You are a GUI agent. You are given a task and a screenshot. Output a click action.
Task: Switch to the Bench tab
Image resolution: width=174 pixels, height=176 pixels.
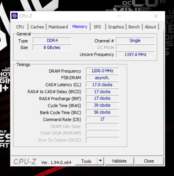coord(134,27)
